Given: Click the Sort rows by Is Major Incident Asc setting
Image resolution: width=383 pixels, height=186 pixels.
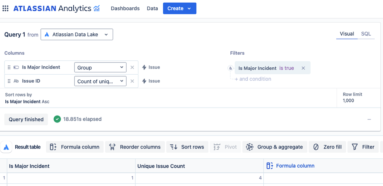Looking at the screenshot, I should coord(27,98).
